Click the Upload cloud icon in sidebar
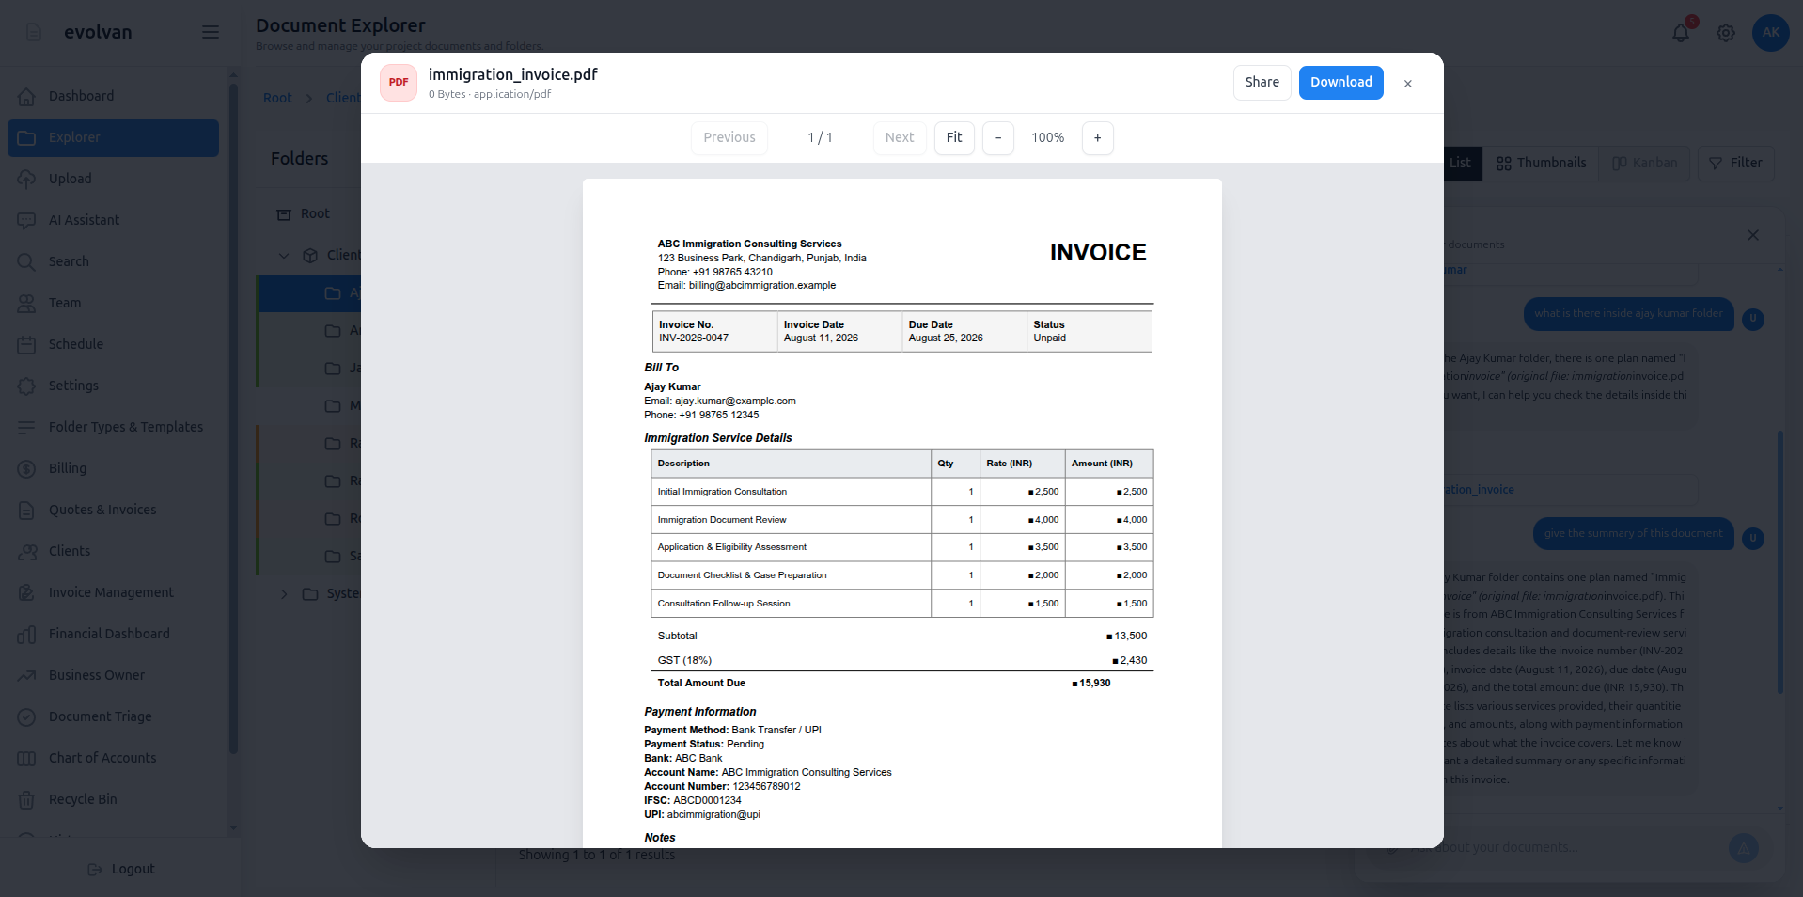 coord(26,179)
